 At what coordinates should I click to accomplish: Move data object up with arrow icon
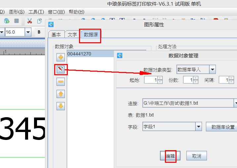61,94
